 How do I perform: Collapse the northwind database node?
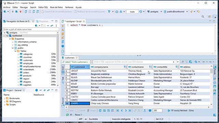(7, 36)
